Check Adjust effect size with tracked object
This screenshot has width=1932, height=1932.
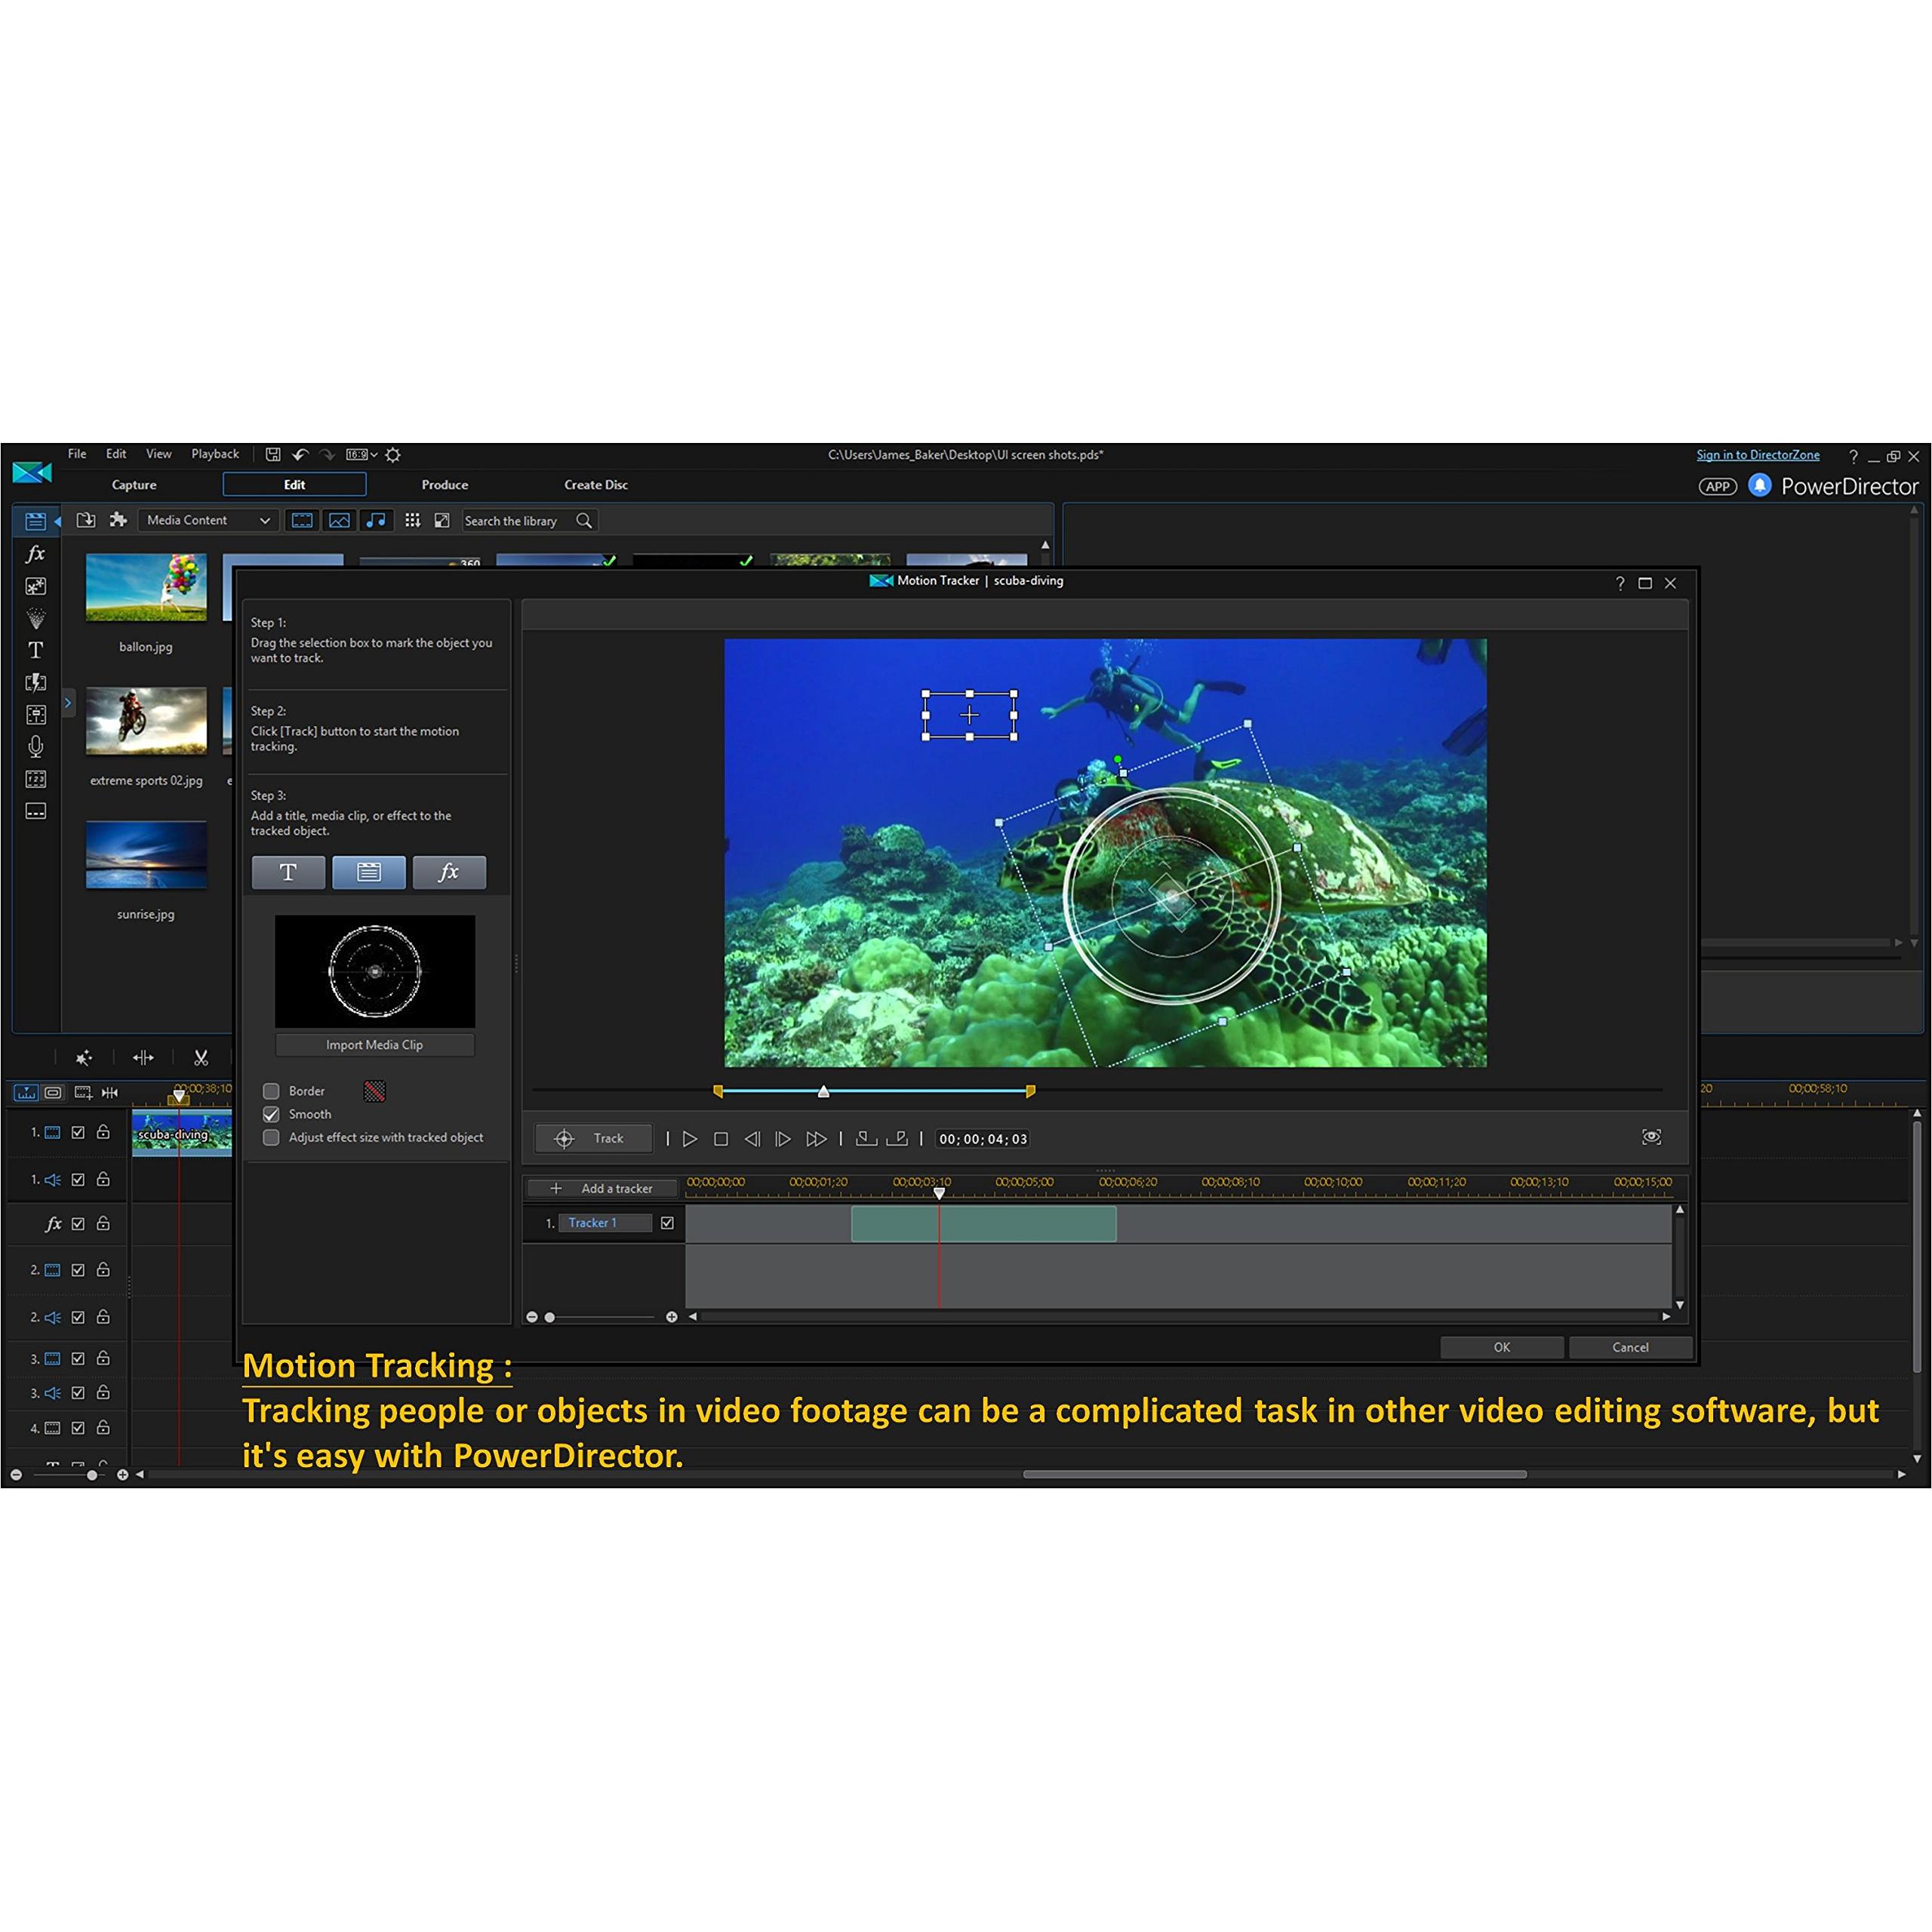tap(271, 1137)
